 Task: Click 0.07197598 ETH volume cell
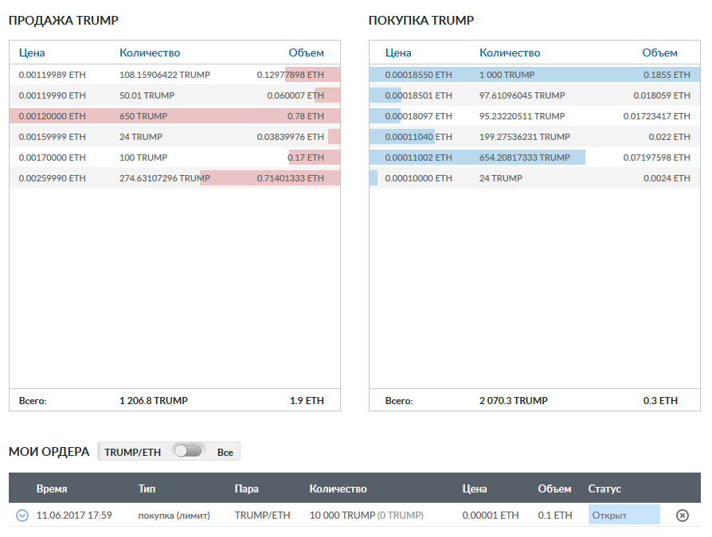click(x=656, y=158)
